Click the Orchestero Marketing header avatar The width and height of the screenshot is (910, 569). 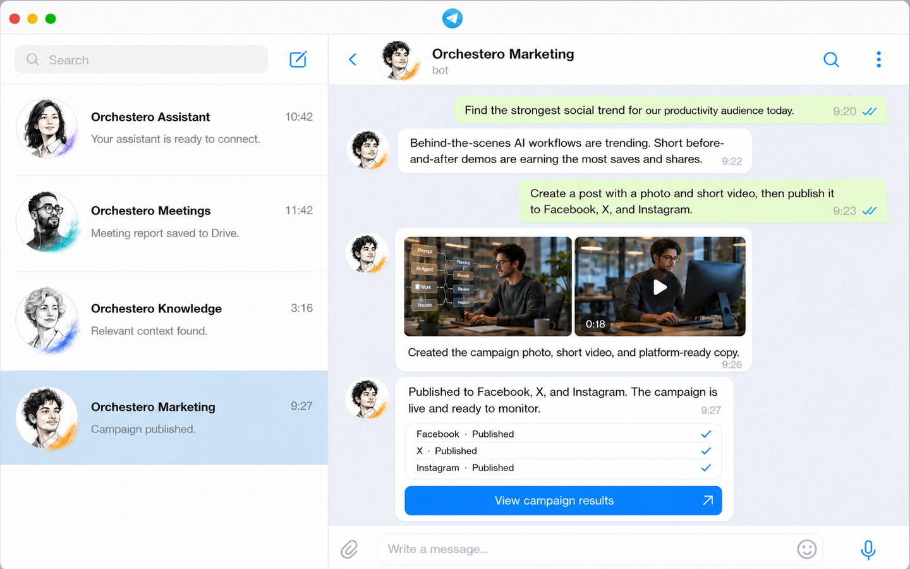pyautogui.click(x=400, y=60)
